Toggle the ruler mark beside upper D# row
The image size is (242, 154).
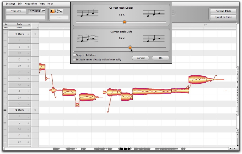click(x=5, y=53)
